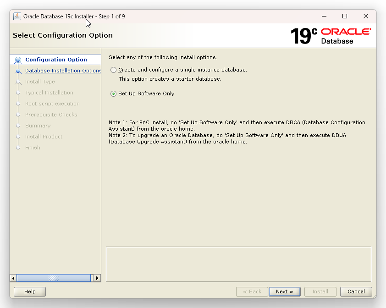Screen dimensions: 386x308
Task: Cancel the installer
Action: tap(356, 292)
